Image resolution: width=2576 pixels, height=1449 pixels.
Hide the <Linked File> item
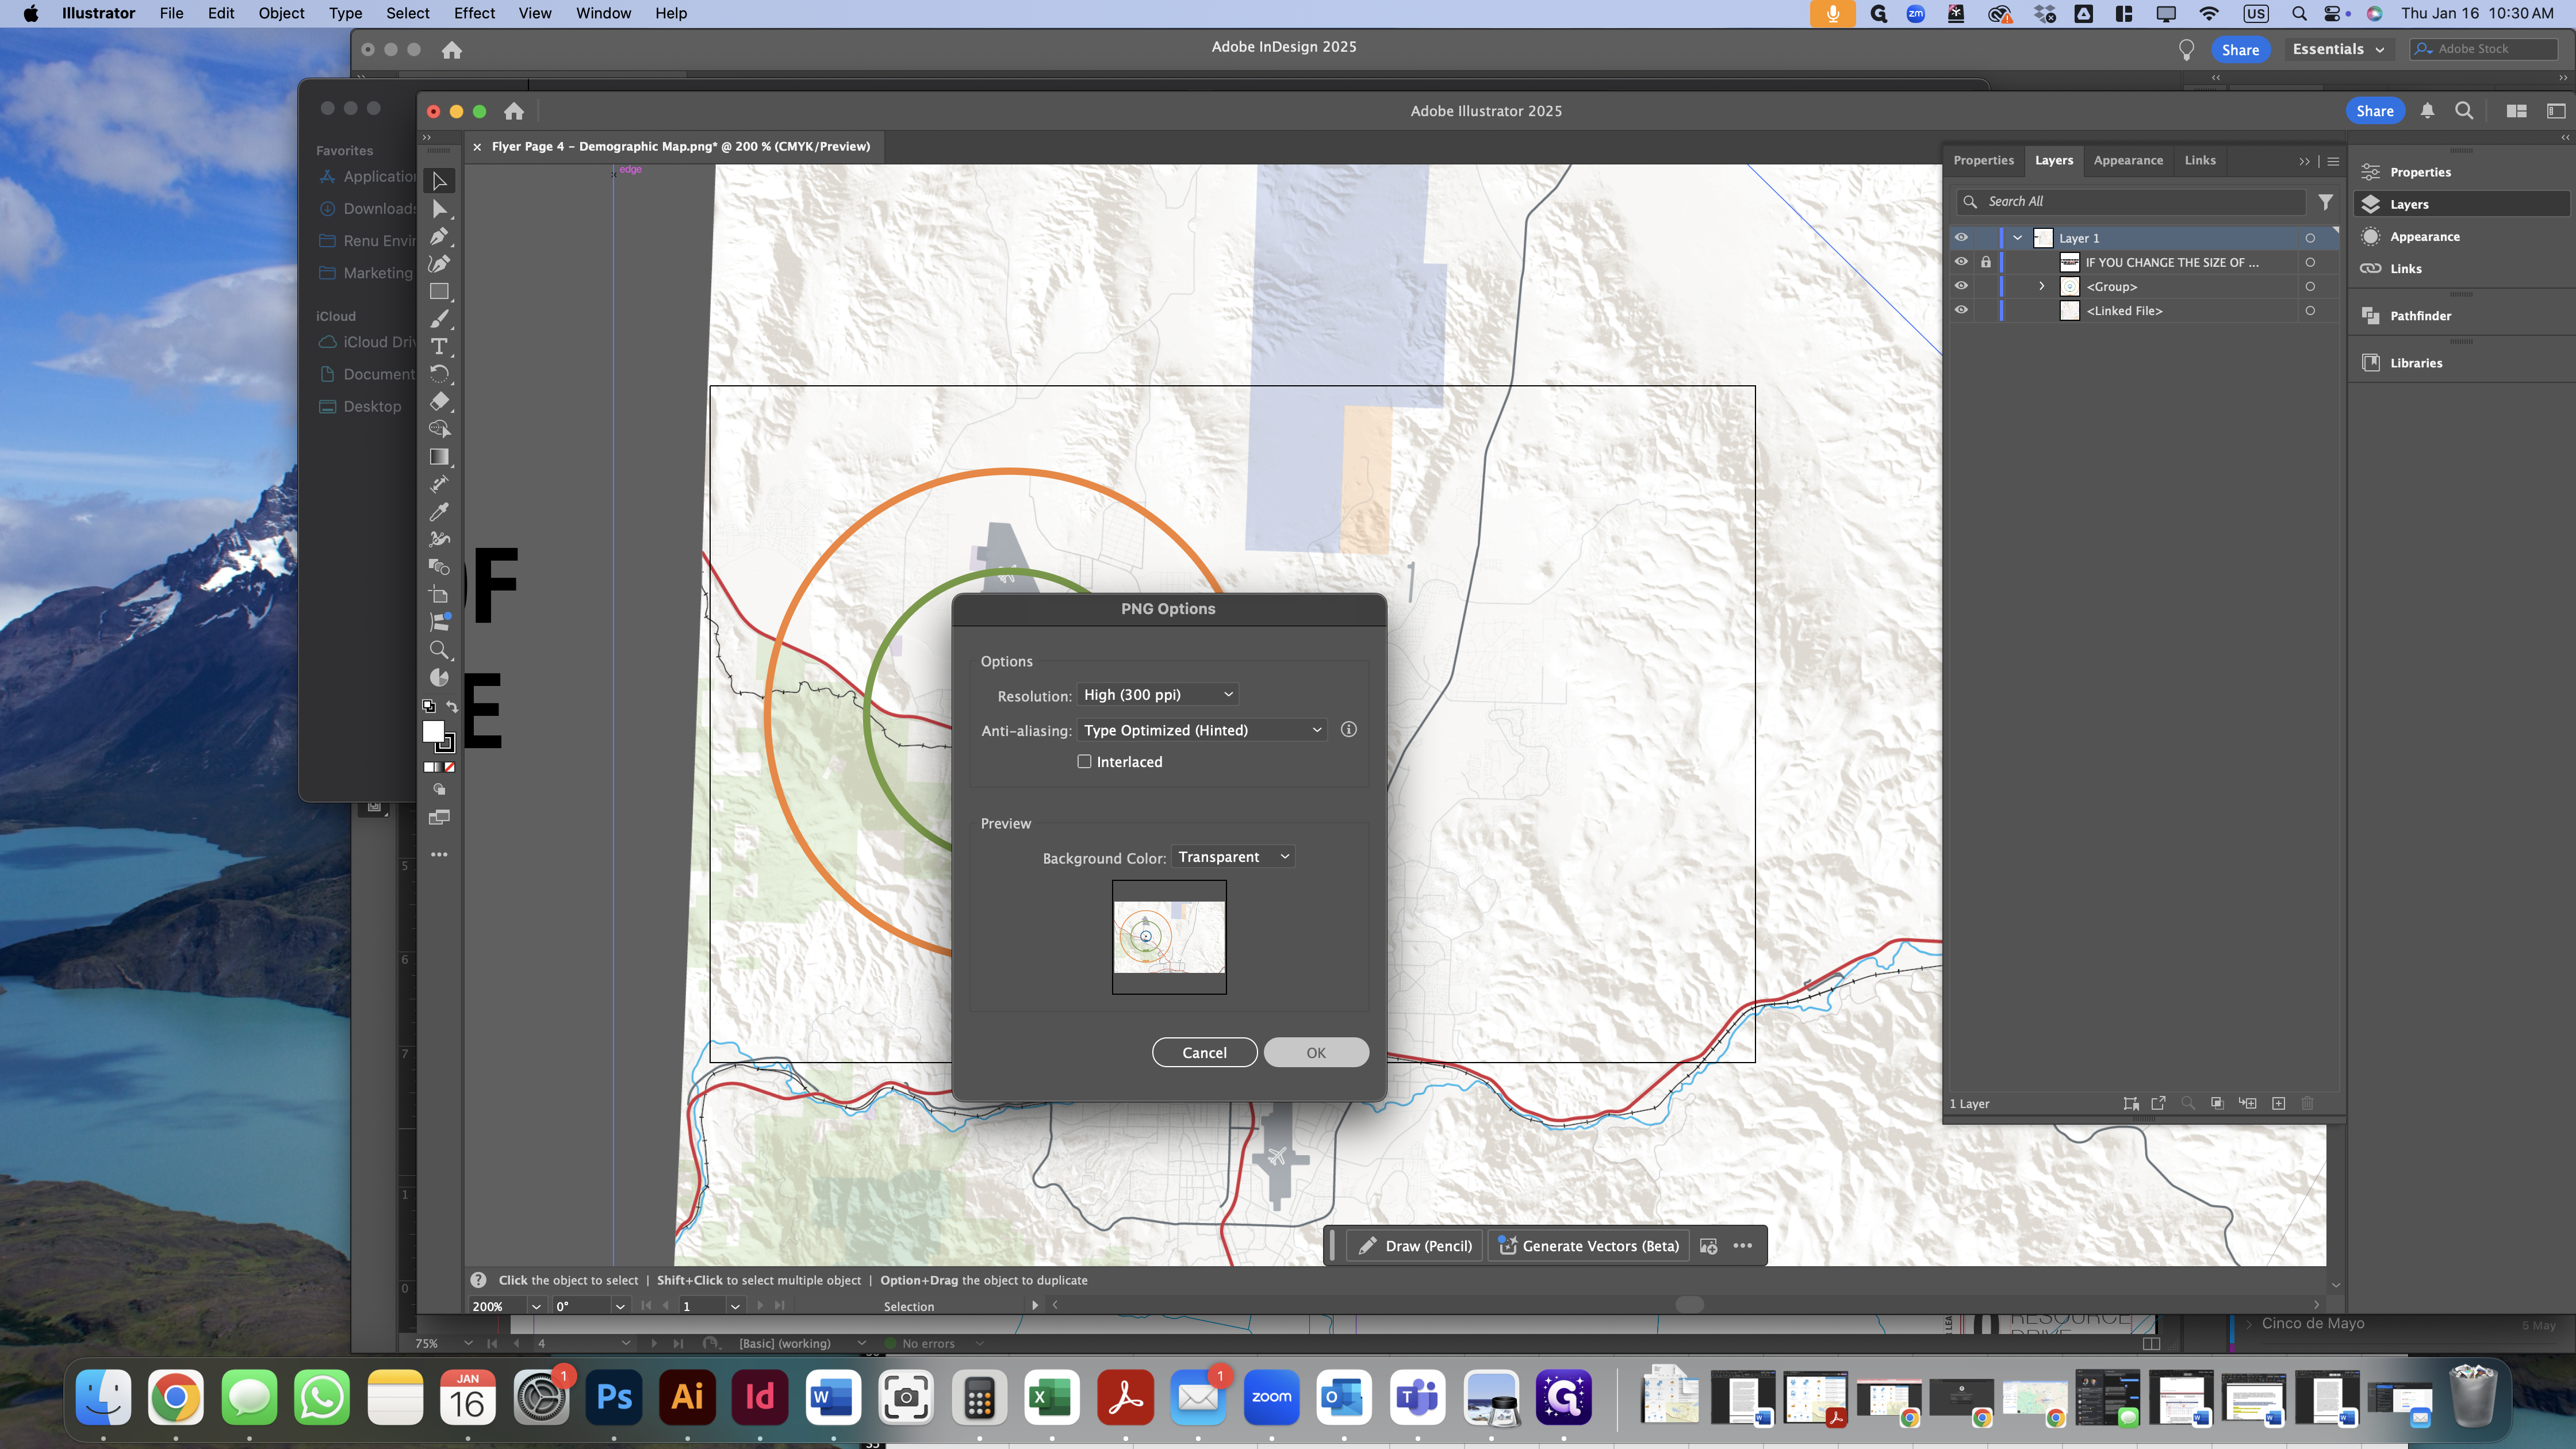tap(1961, 310)
